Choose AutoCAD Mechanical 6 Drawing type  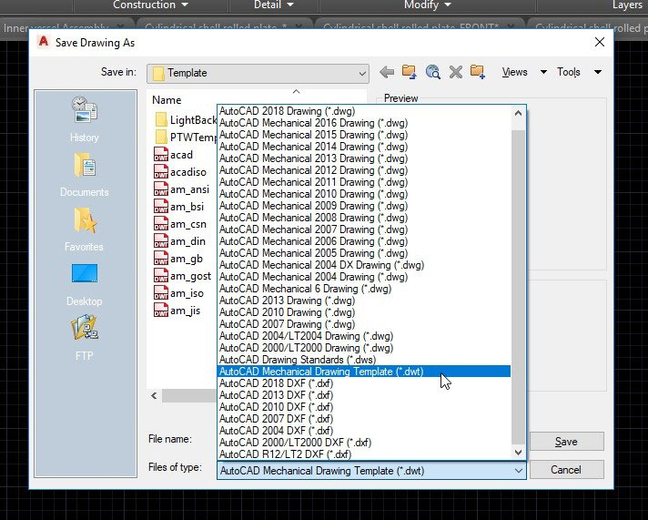[364, 289]
